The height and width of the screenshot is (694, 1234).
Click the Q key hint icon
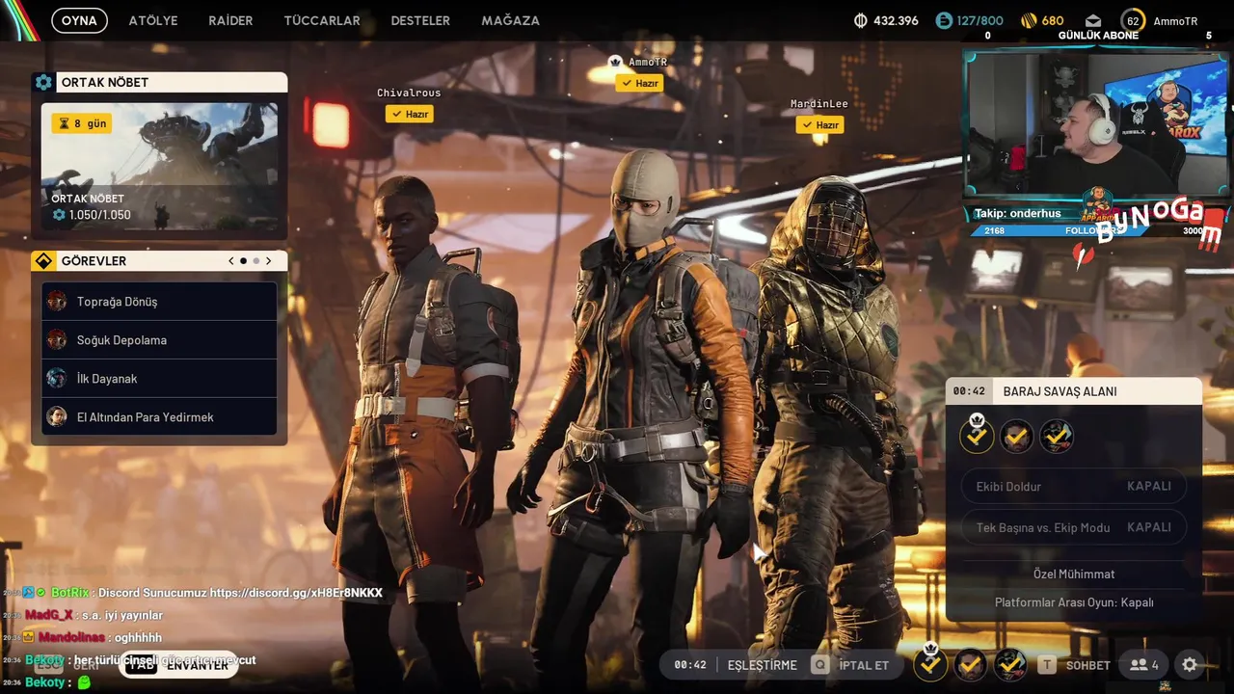pos(820,665)
